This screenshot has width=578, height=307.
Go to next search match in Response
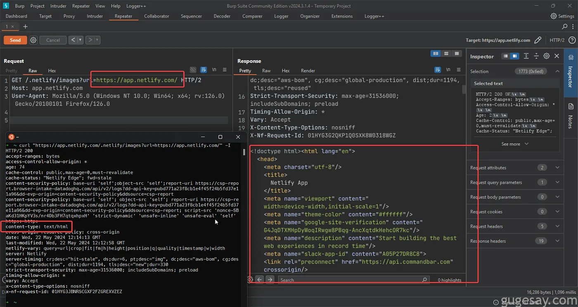270,279
